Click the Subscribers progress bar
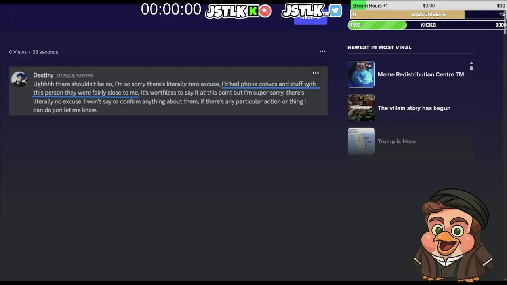 428,14
